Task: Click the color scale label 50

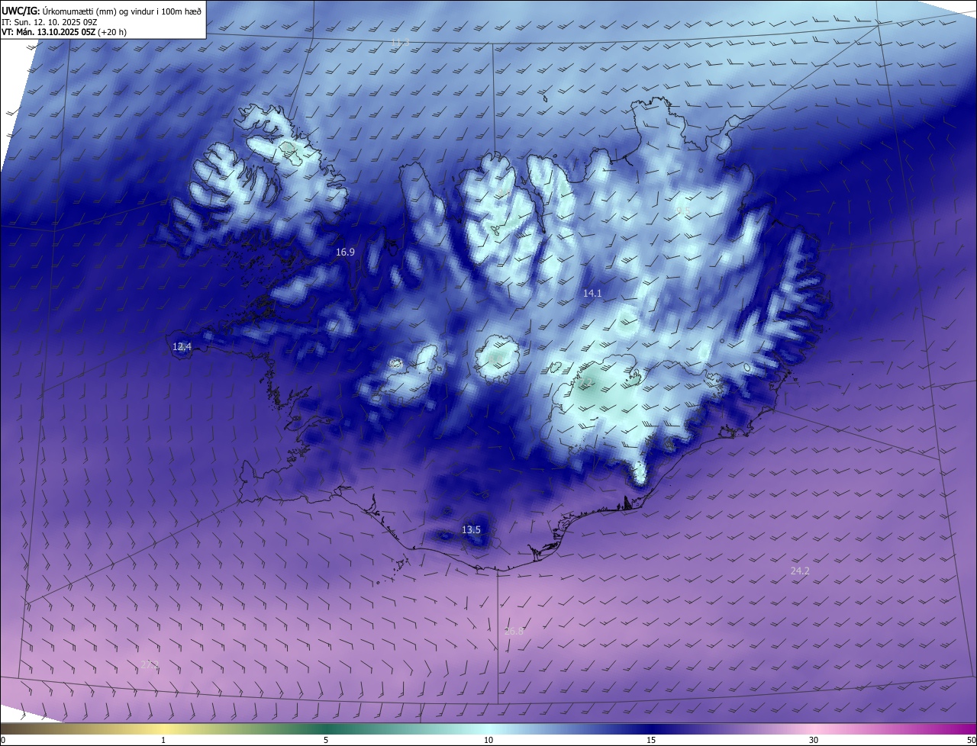Action: pyautogui.click(x=971, y=740)
